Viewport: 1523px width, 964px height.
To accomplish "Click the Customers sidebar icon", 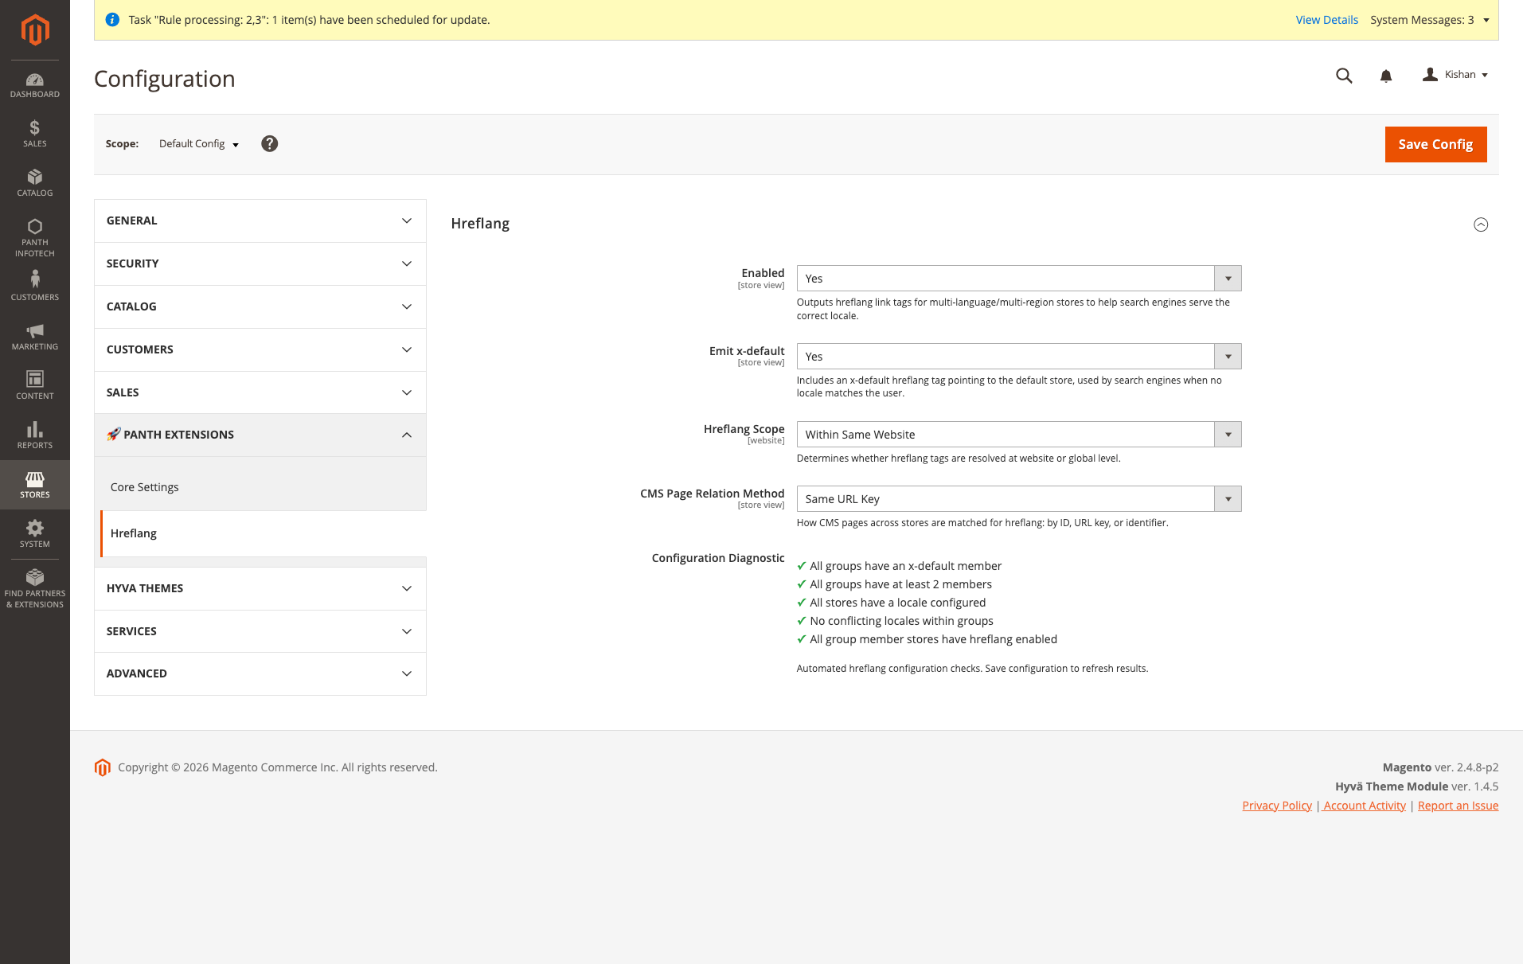I will [x=34, y=284].
